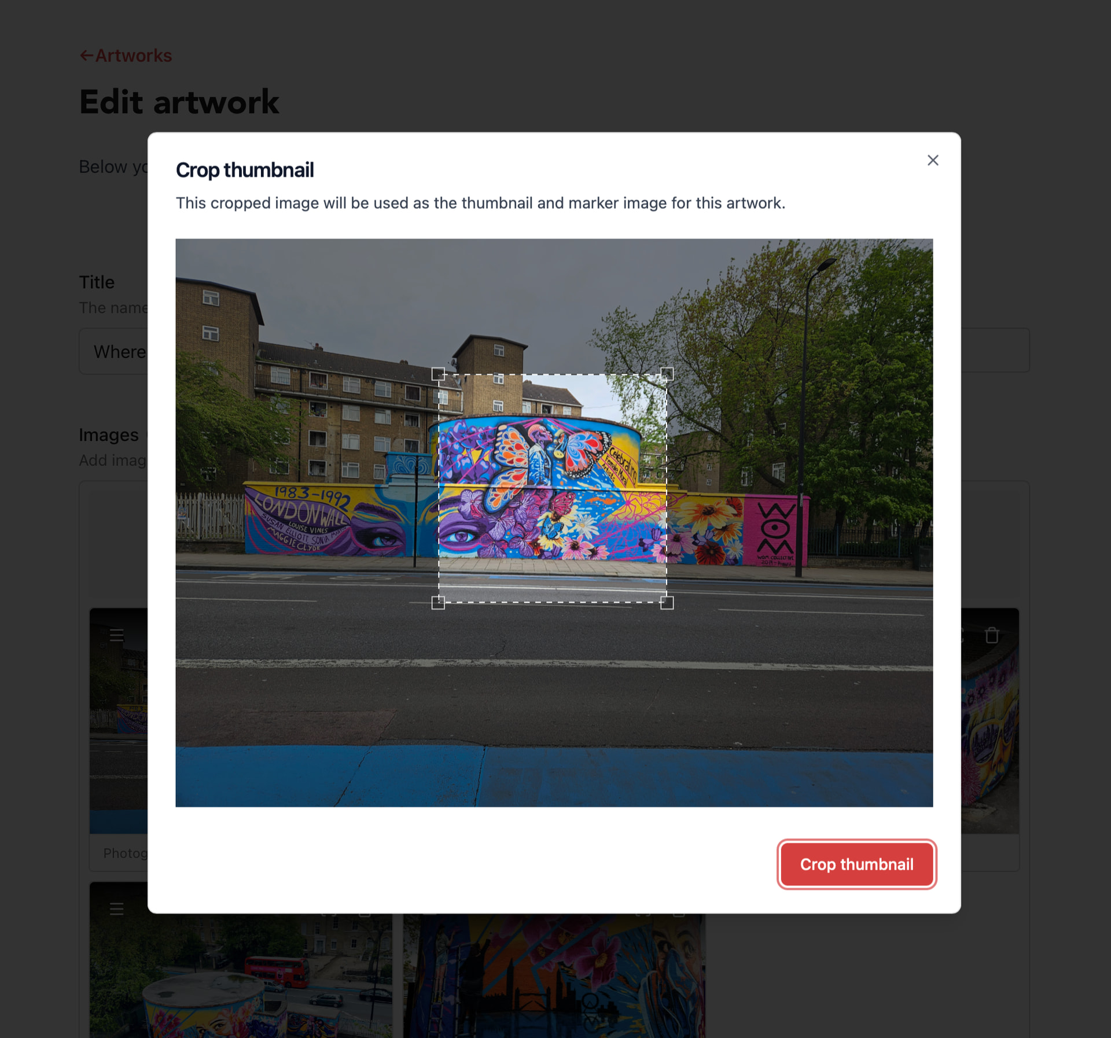Image resolution: width=1111 pixels, height=1038 pixels.
Task: Click inside the highlighted crop selection area
Action: coord(553,489)
